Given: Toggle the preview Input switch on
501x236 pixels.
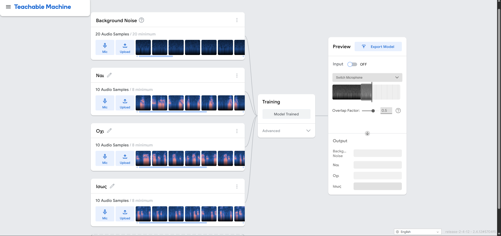Looking at the screenshot, I should 352,64.
